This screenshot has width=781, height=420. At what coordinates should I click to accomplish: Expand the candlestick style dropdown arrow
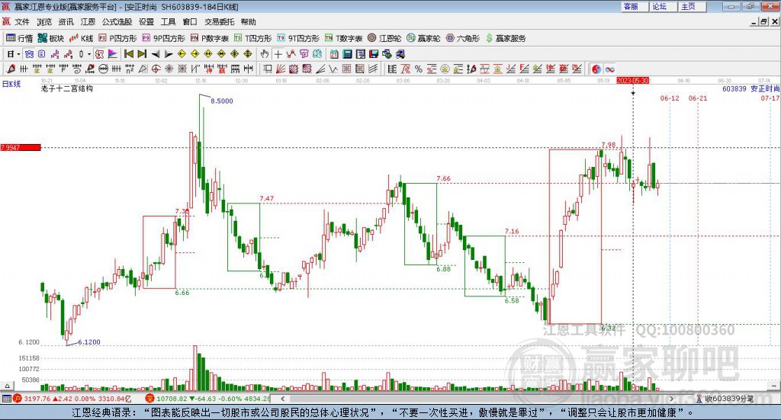point(89,54)
